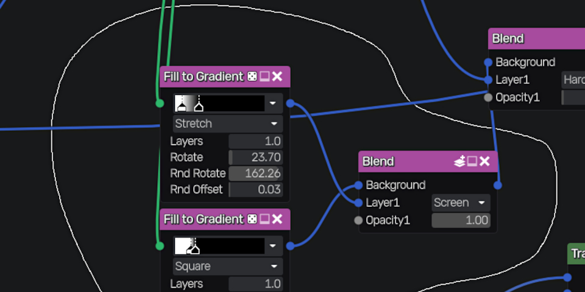This screenshot has height=292, width=585.
Task: Click the dice icon on the lower Fill to Gradient node
Action: [252, 219]
